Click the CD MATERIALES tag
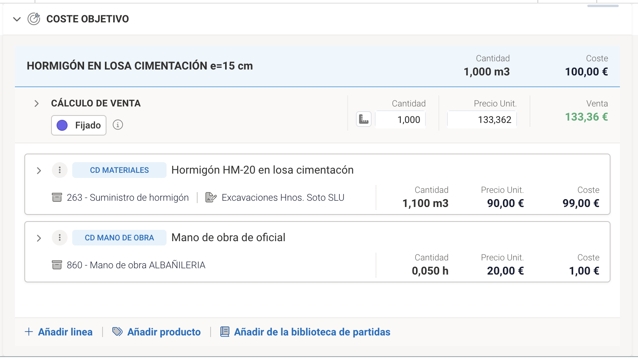The height and width of the screenshot is (359, 638). pyautogui.click(x=119, y=170)
